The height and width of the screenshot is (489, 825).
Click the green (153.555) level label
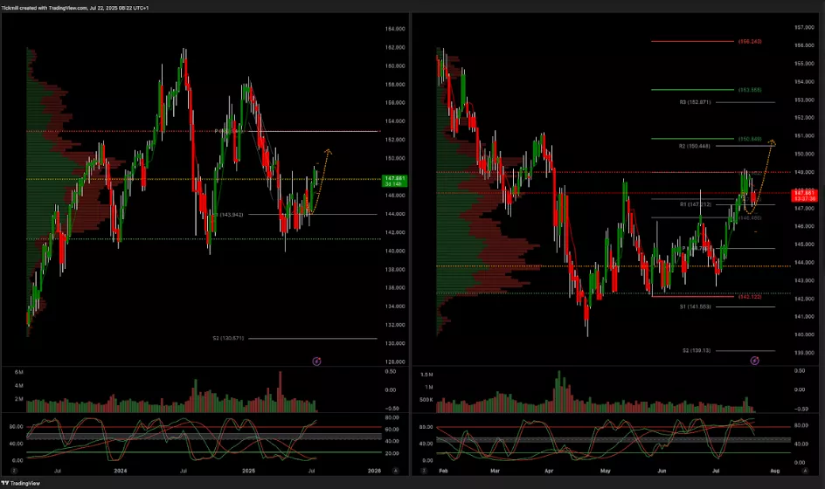750,89
